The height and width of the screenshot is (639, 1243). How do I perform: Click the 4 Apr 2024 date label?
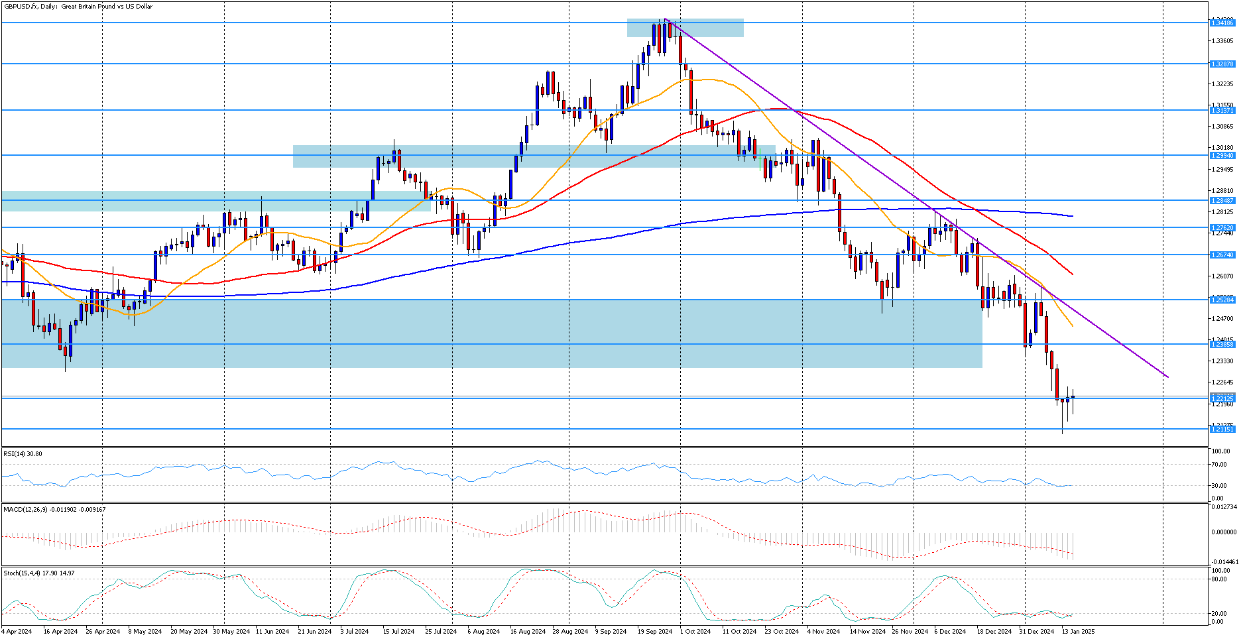coord(17,632)
